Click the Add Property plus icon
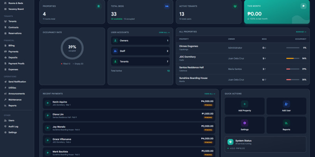The image size is (315, 157). tap(245, 104)
